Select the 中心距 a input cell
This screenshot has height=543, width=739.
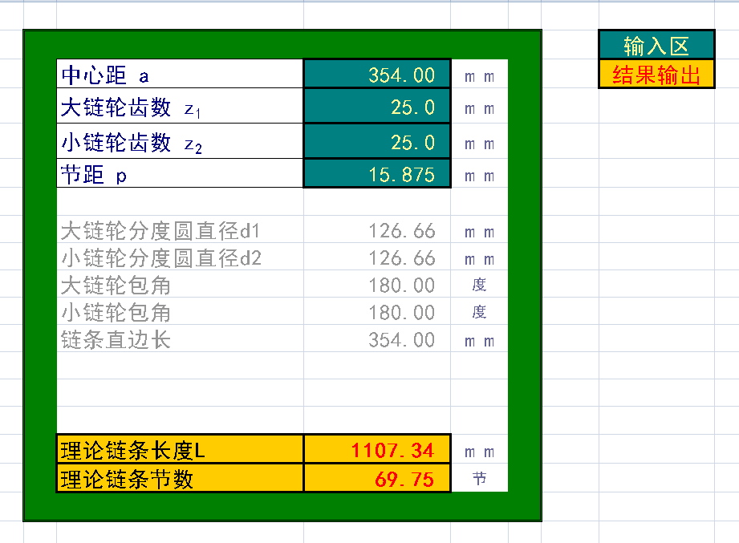[376, 73]
